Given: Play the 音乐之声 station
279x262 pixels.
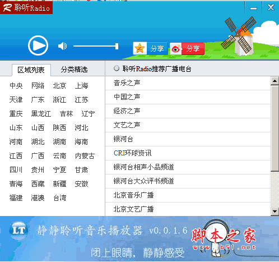Looking at the screenshot, I should tap(188, 83).
